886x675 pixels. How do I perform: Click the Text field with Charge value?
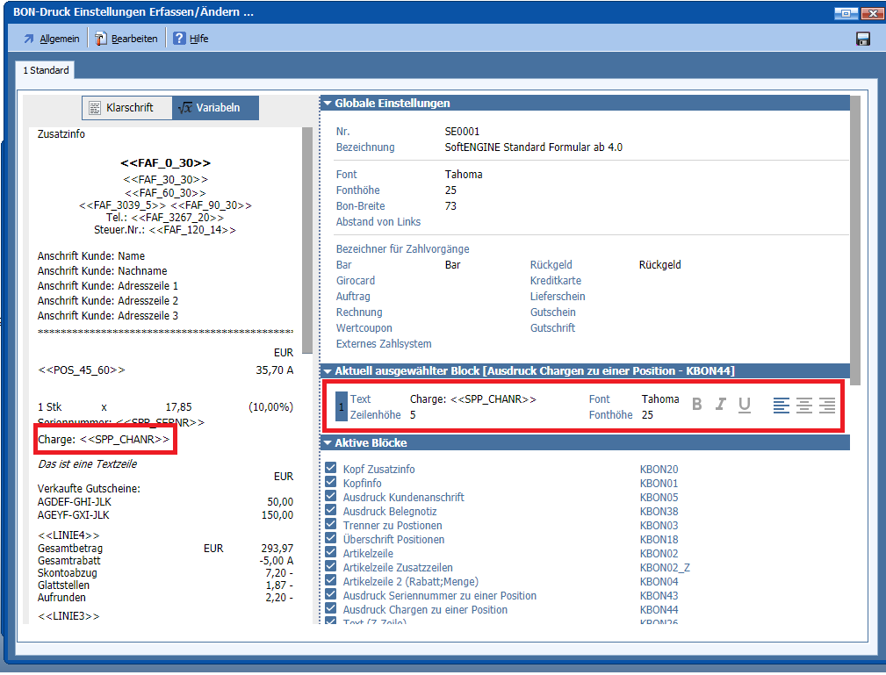[x=472, y=399]
